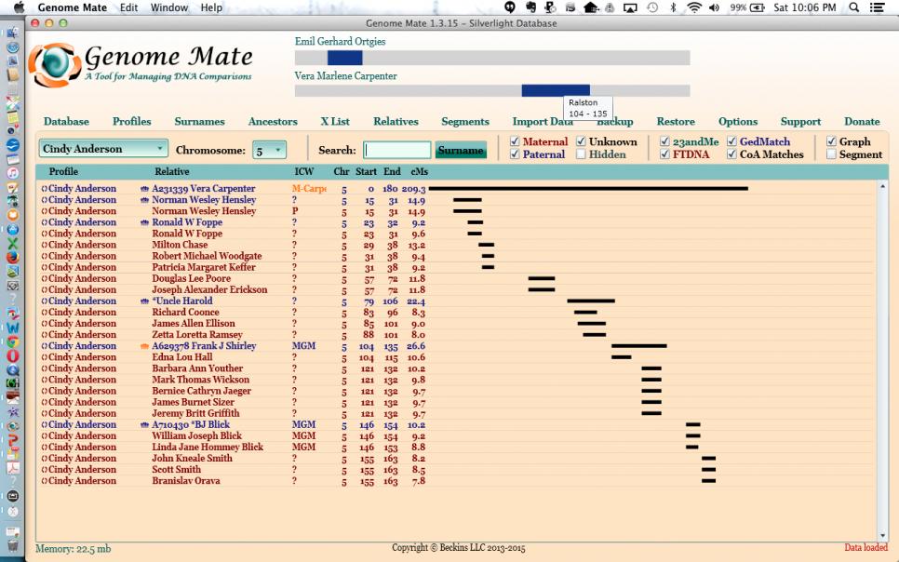
Task: Open iTunes from the dock
Action: [13, 173]
